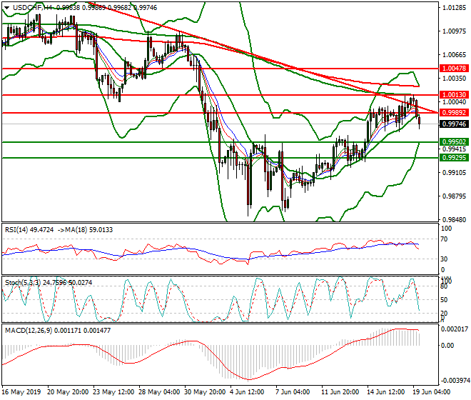Click the 7 Jun 04:00 time label
This screenshot has height=400, width=471.
click(x=293, y=392)
